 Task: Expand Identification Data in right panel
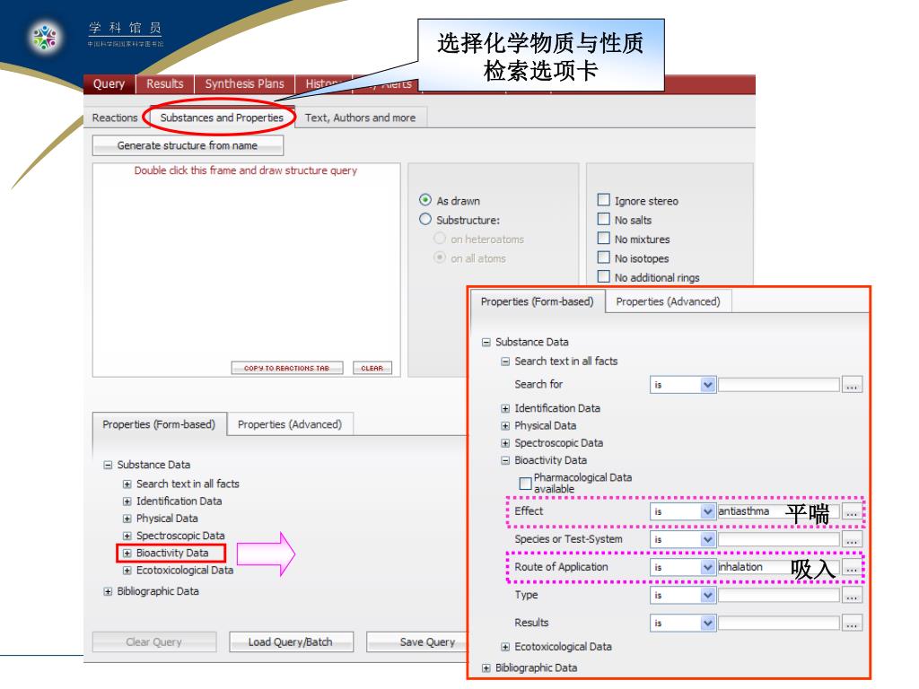point(505,408)
